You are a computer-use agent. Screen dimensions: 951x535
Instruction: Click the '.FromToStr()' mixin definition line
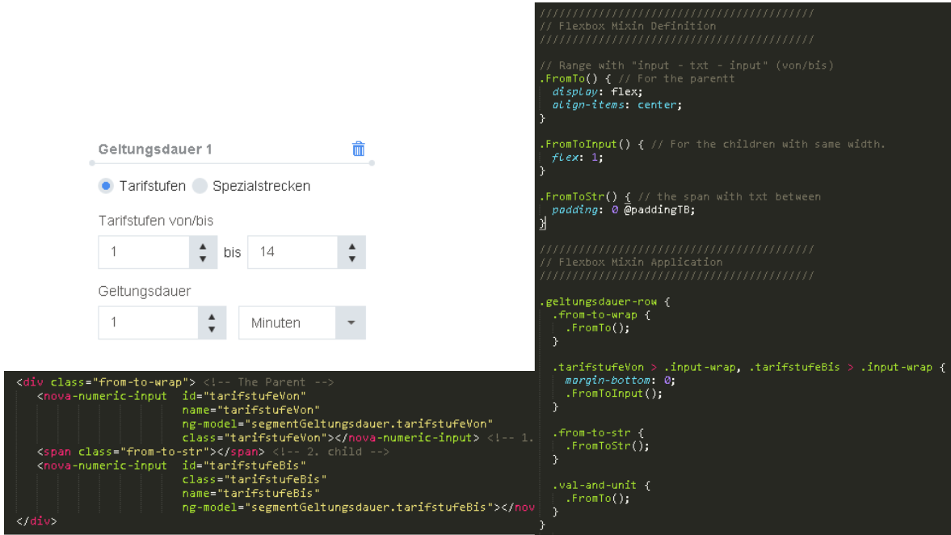point(680,196)
